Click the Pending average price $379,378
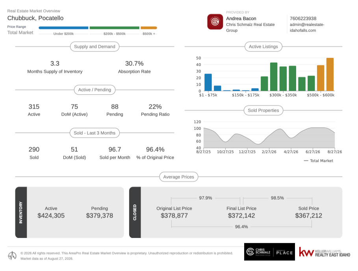The width and height of the screenshot is (358, 271). [100, 216]
